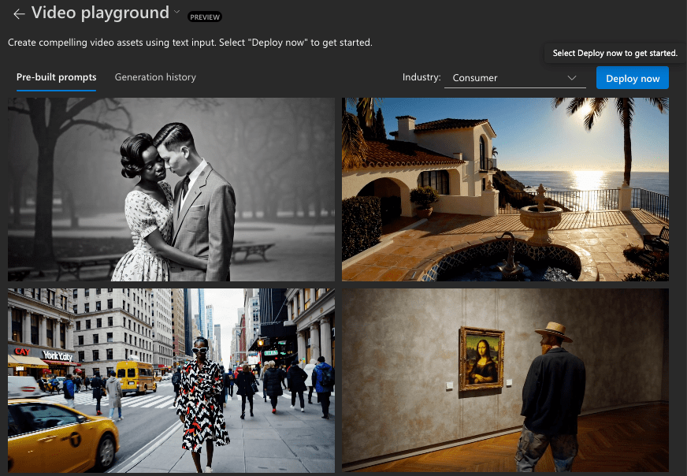Click the Industry label text
This screenshot has height=476, width=687.
tap(421, 77)
